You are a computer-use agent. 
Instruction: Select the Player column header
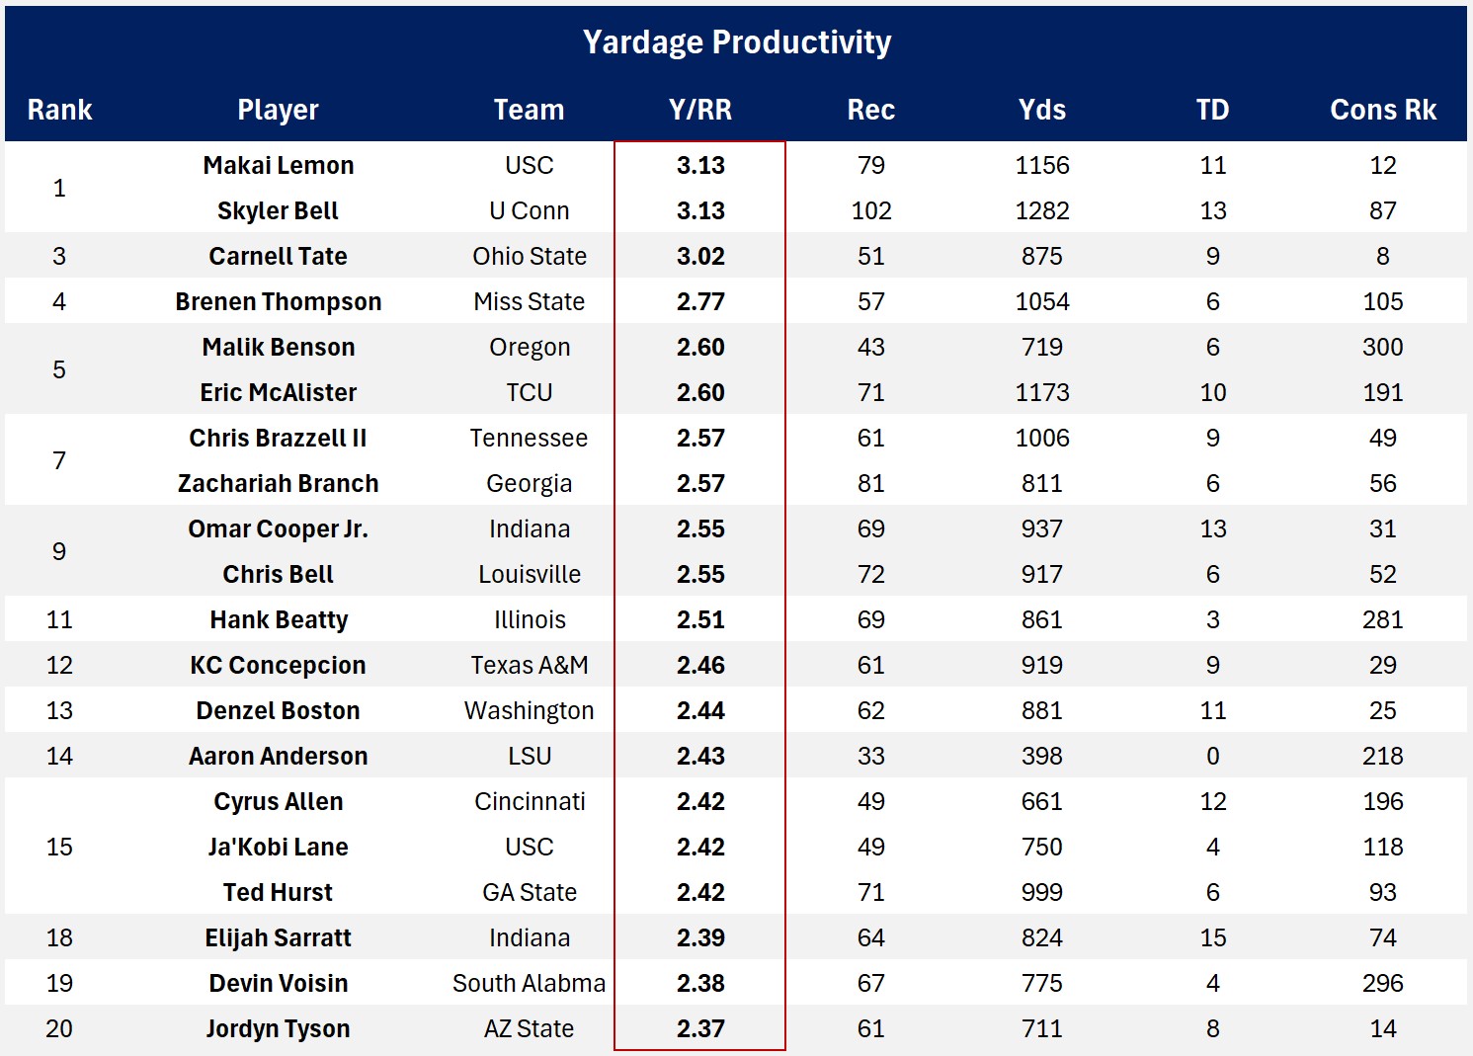(278, 110)
